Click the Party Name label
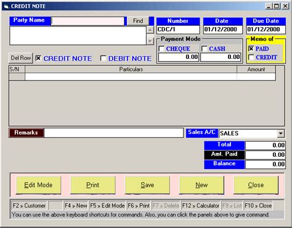The image size is (292, 228). 29,20
